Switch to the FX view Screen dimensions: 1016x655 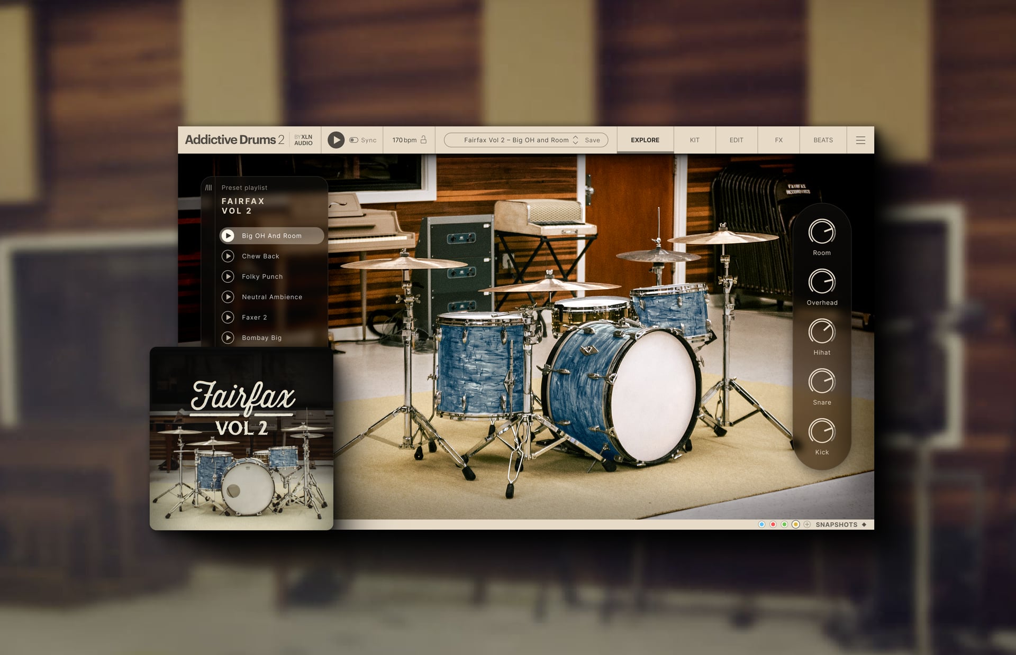(x=778, y=140)
